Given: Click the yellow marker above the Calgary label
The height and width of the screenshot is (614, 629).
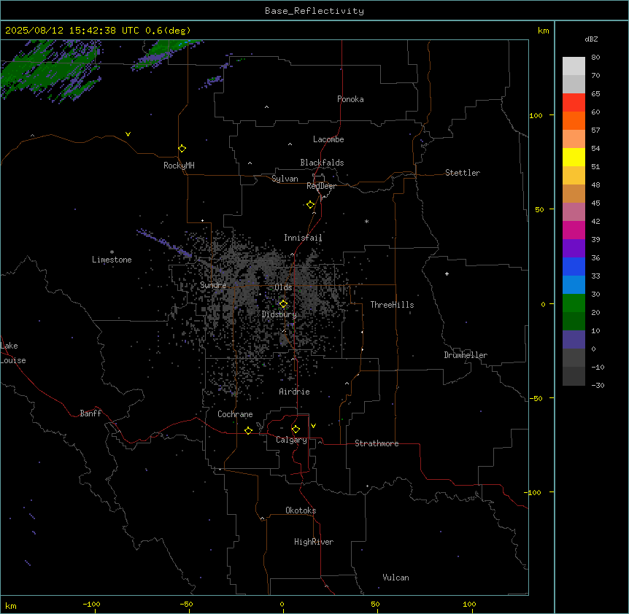Looking at the screenshot, I should pos(296,430).
